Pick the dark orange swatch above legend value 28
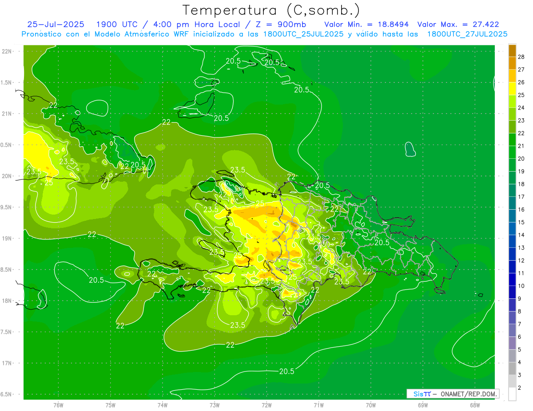Image resolution: width=533 pixels, height=411 pixels. point(512,51)
